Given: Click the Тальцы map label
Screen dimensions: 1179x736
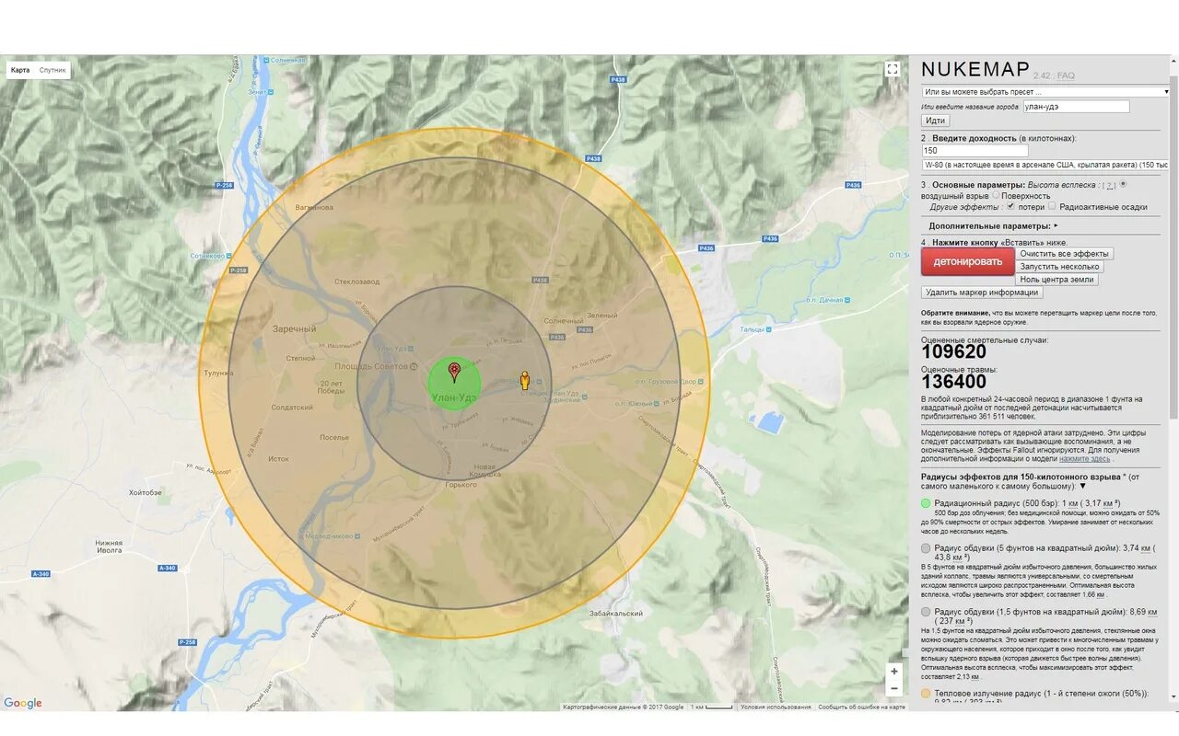Looking at the screenshot, I should pos(752,328).
